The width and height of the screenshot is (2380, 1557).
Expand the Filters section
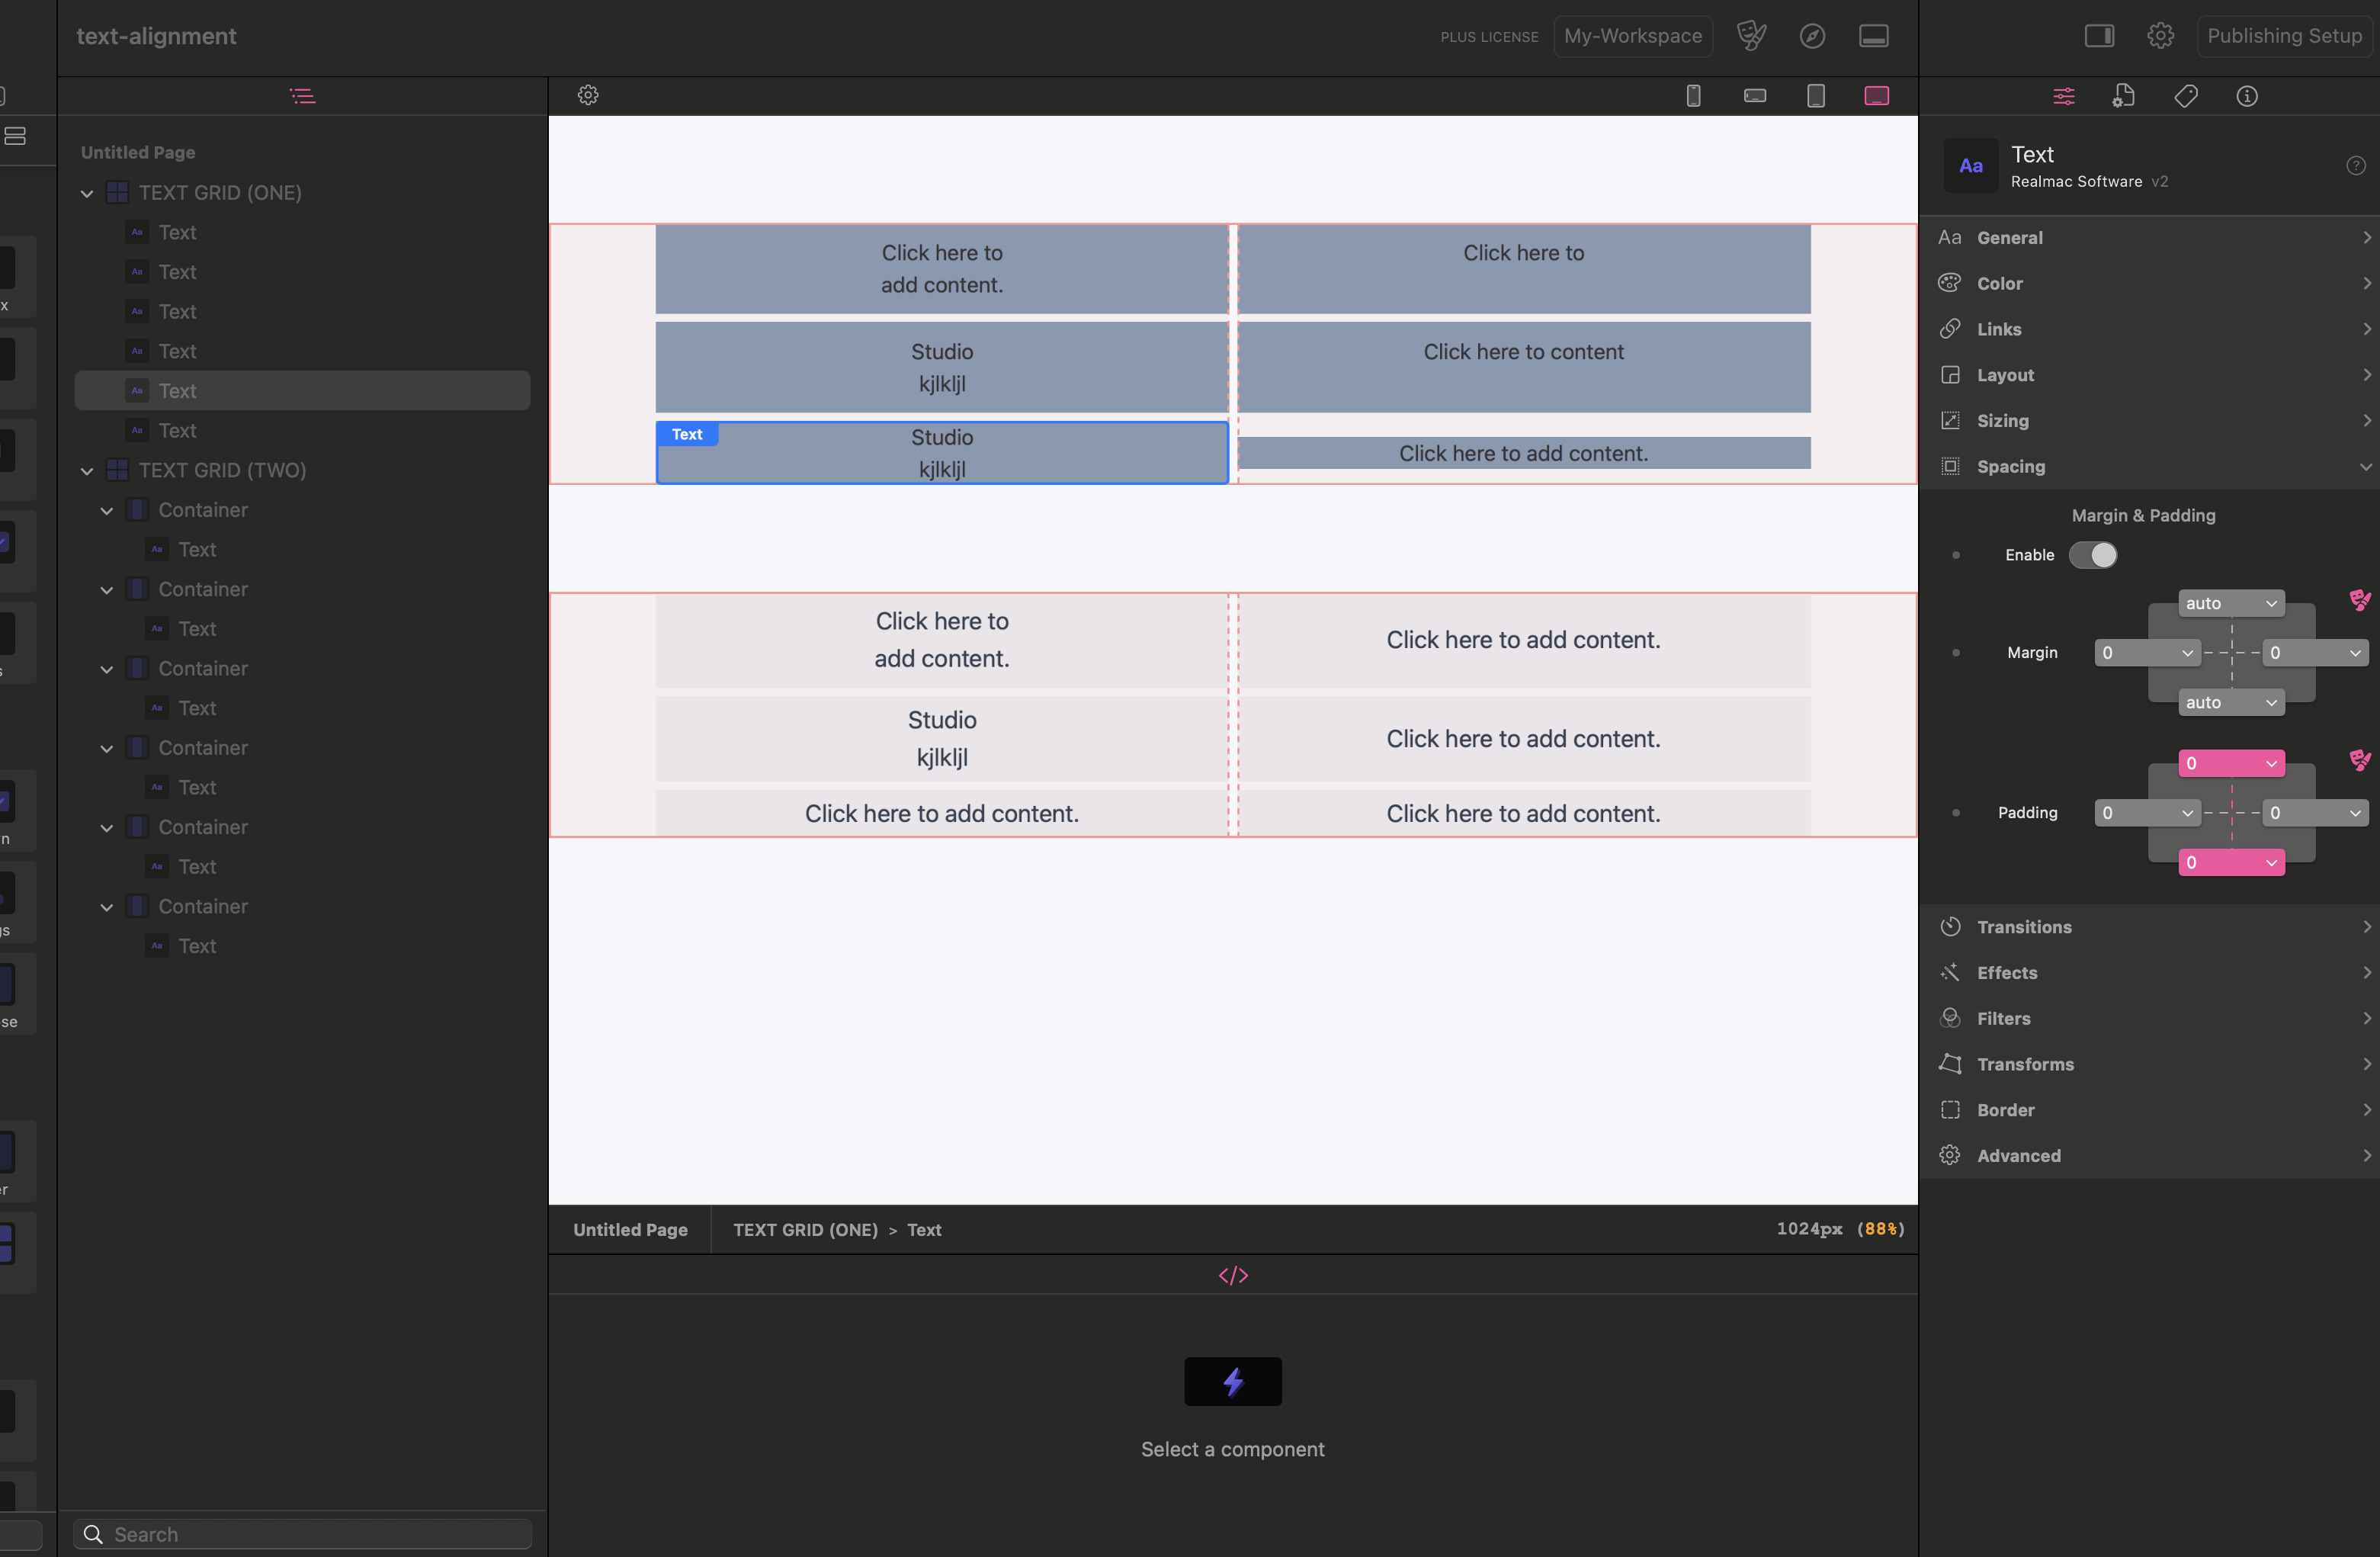coord(2150,1019)
